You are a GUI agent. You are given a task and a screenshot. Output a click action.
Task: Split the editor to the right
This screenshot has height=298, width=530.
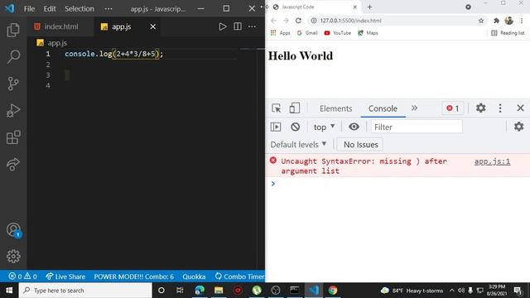[238, 26]
